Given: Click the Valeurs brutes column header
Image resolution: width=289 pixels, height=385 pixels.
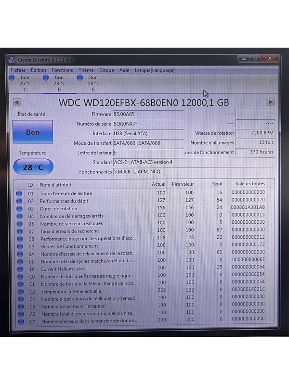Looking at the screenshot, I should pos(250,183).
